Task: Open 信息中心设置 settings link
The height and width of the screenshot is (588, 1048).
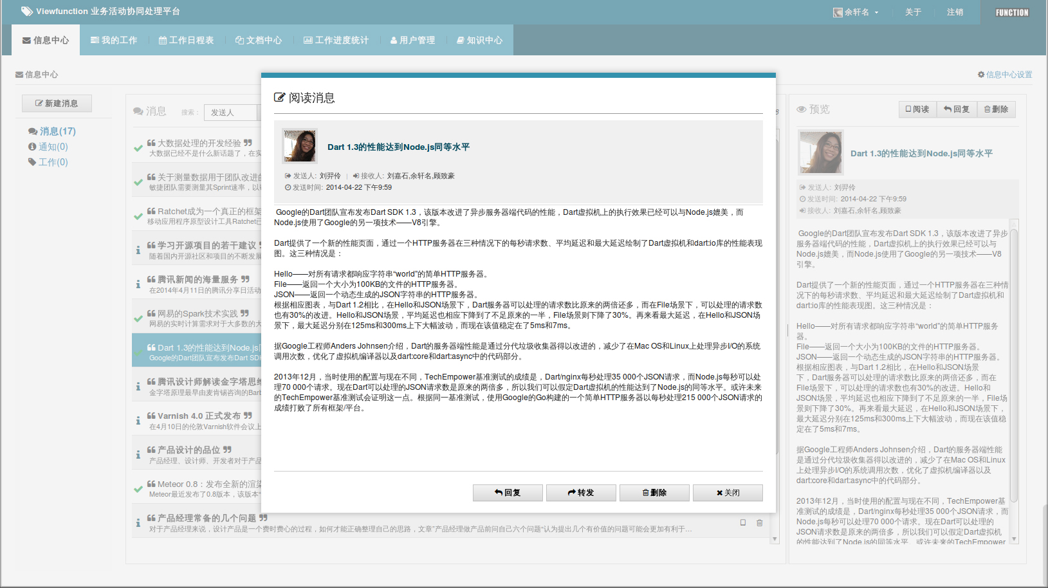Action: point(1005,75)
